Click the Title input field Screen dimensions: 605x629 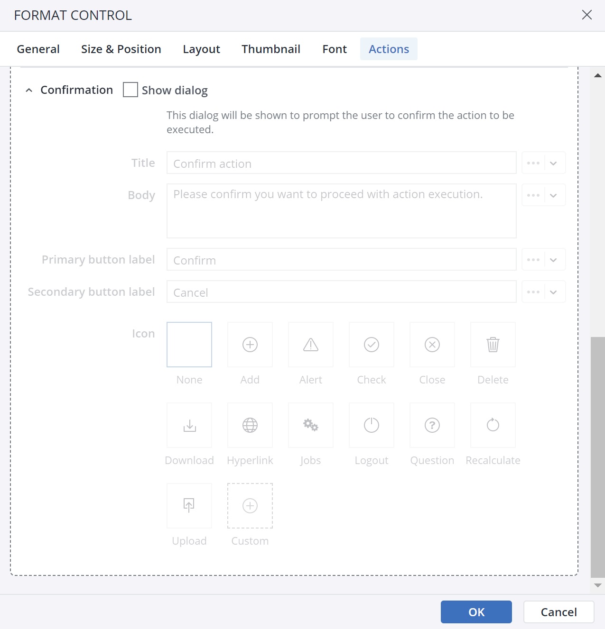(x=342, y=163)
